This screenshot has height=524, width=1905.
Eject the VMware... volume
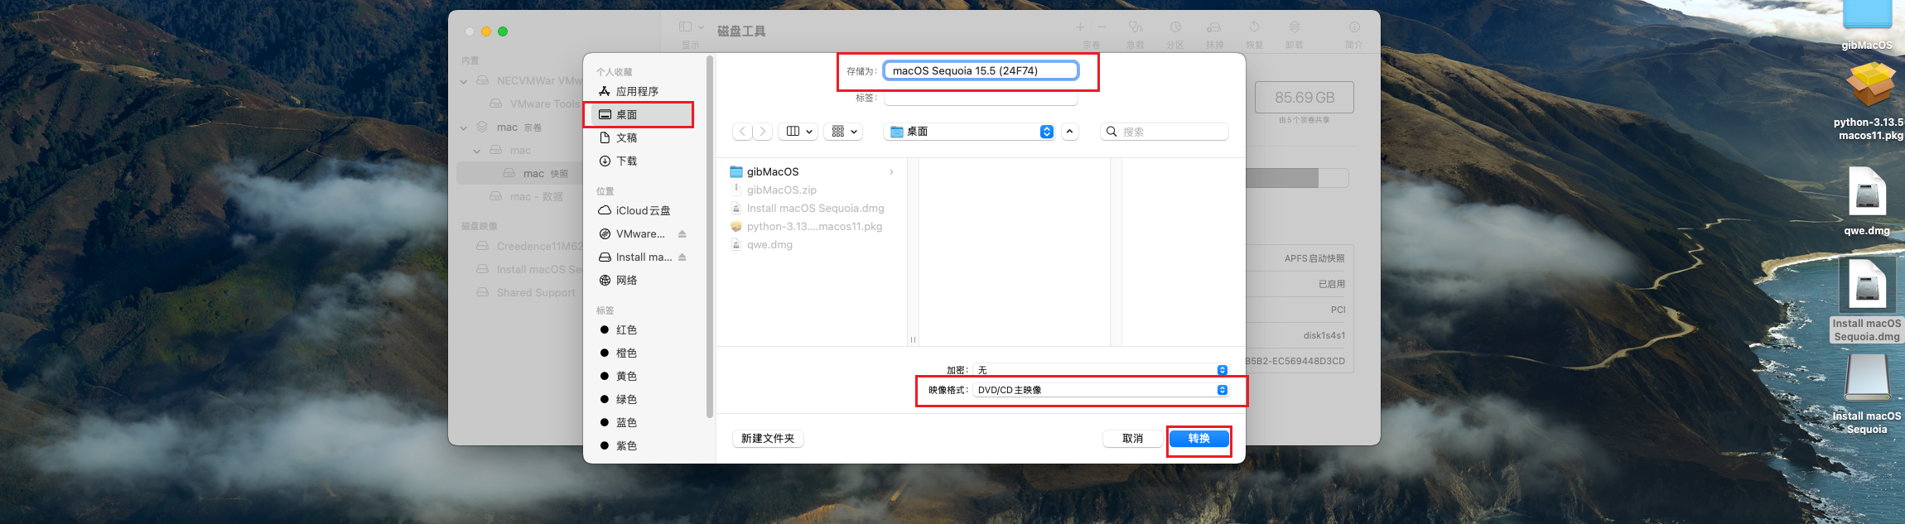(682, 234)
